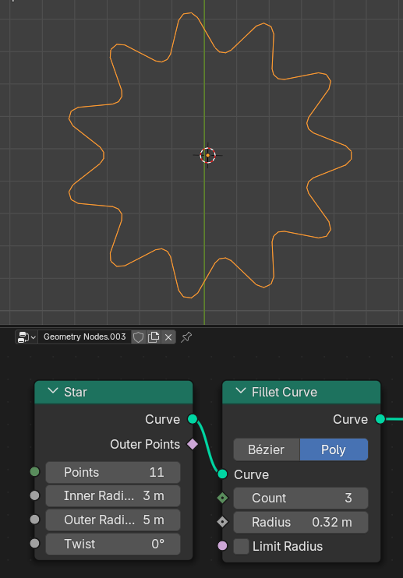Duplicate node group with copy icon
Viewport: 403px width, 578px height.
pos(154,337)
